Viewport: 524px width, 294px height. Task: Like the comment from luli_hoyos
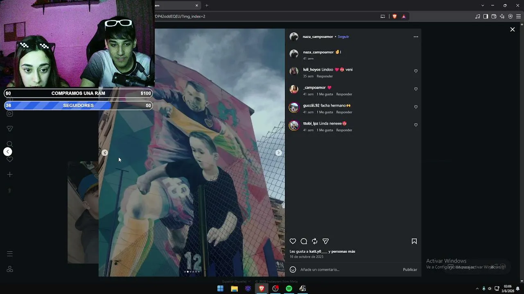click(x=416, y=71)
